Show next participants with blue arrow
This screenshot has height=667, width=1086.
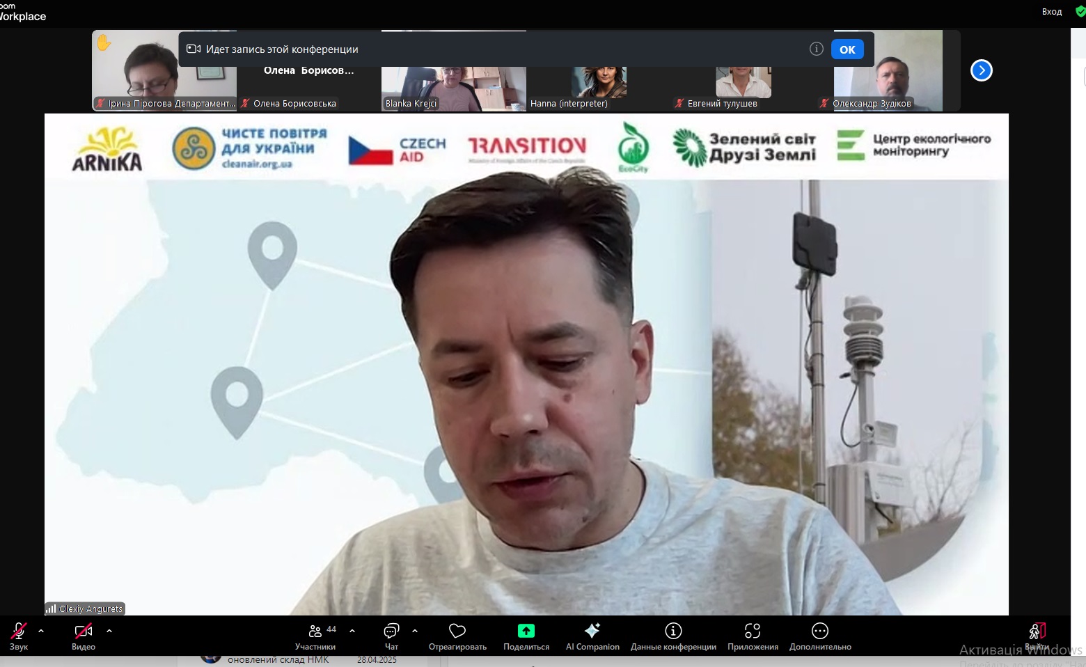(982, 70)
